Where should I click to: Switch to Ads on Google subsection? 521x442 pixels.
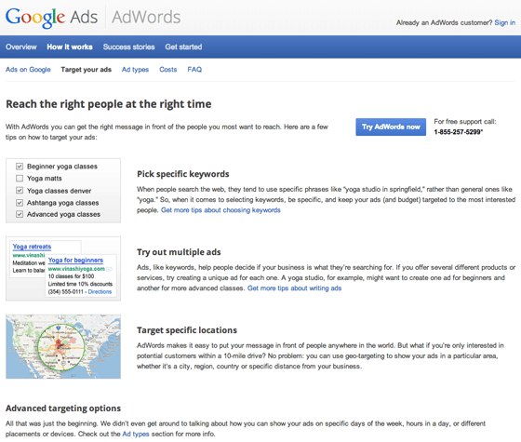click(28, 70)
